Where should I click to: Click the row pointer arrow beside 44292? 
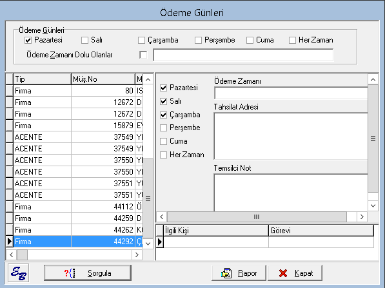pyautogui.click(x=10, y=242)
